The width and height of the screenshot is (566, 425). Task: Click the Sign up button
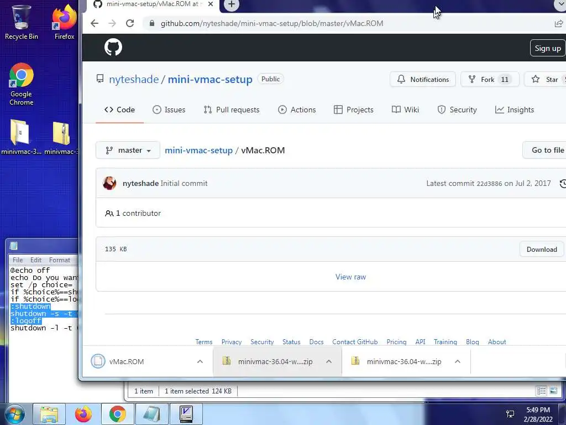(548, 48)
